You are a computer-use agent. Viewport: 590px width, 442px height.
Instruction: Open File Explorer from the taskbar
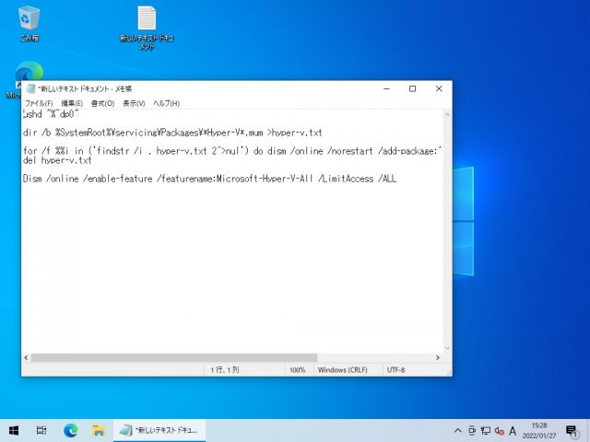(x=97, y=430)
